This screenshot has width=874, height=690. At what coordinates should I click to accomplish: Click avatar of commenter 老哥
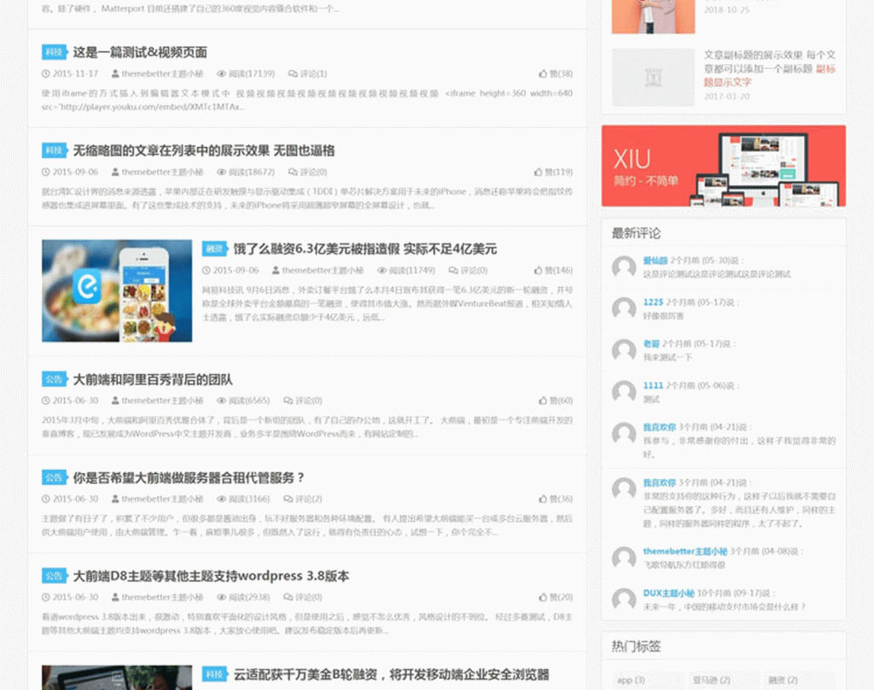tap(624, 350)
